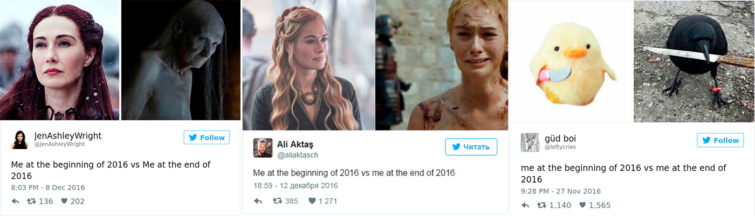755x216 pixels.
Task: Retweet the tweet with 385 retweets
Action: (277, 201)
